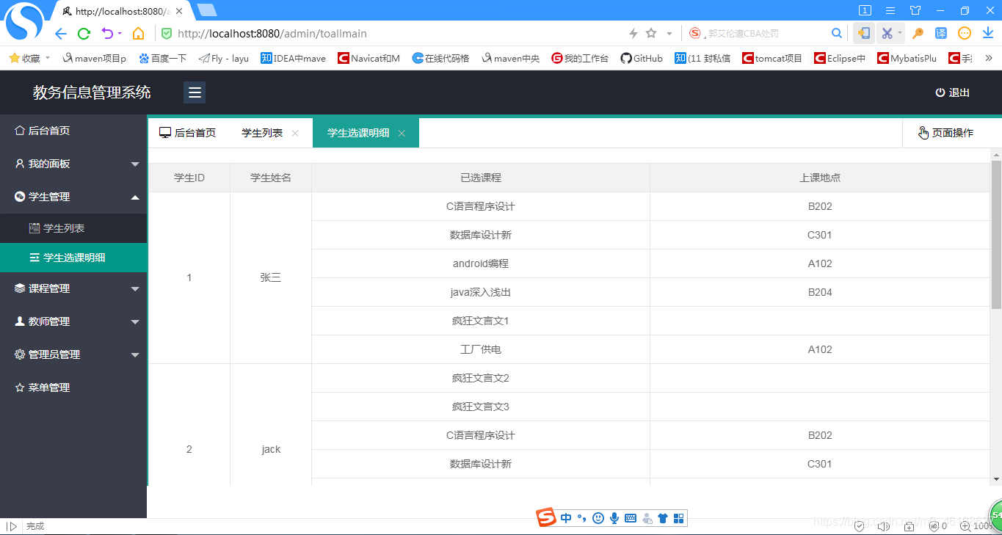The image size is (1002, 535).
Task: Toggle the sidebar with the hamburger icon
Action: click(x=195, y=92)
